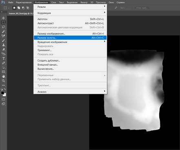Image resolution: width=180 pixels, height=150 pixels.
Task: Open the foreground color picker
Action: point(2,93)
